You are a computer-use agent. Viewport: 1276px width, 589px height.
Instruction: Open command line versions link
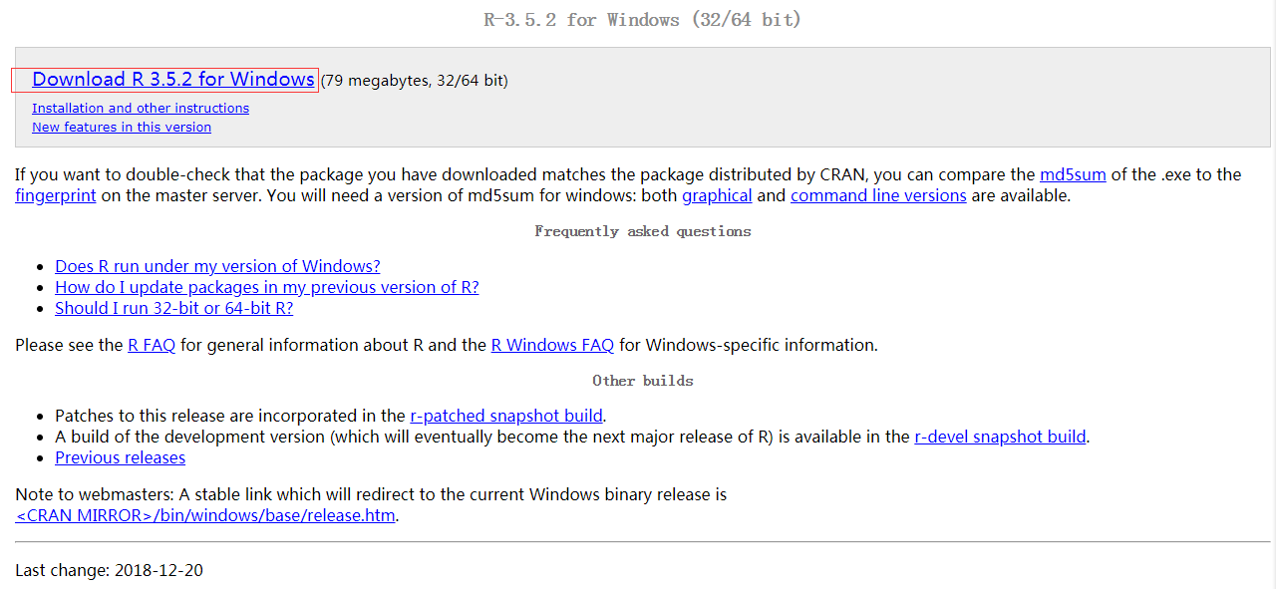tap(878, 195)
